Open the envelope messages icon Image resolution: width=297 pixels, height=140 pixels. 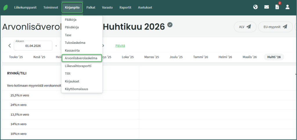point(267,7)
